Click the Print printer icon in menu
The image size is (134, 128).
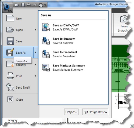pos(10,76)
